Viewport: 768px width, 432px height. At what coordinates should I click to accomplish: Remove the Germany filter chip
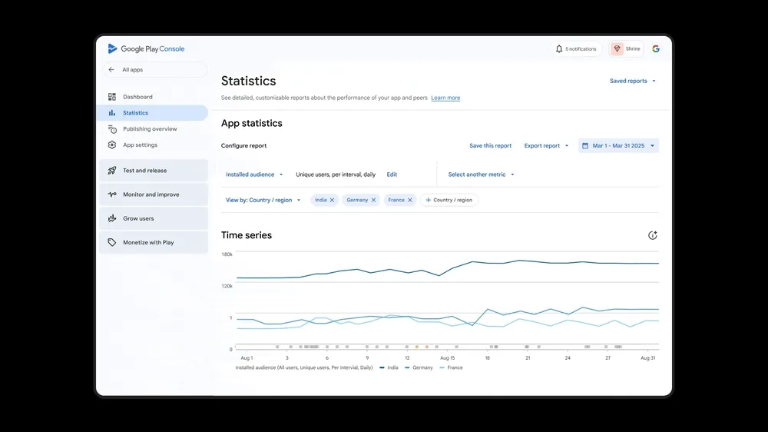click(x=374, y=200)
